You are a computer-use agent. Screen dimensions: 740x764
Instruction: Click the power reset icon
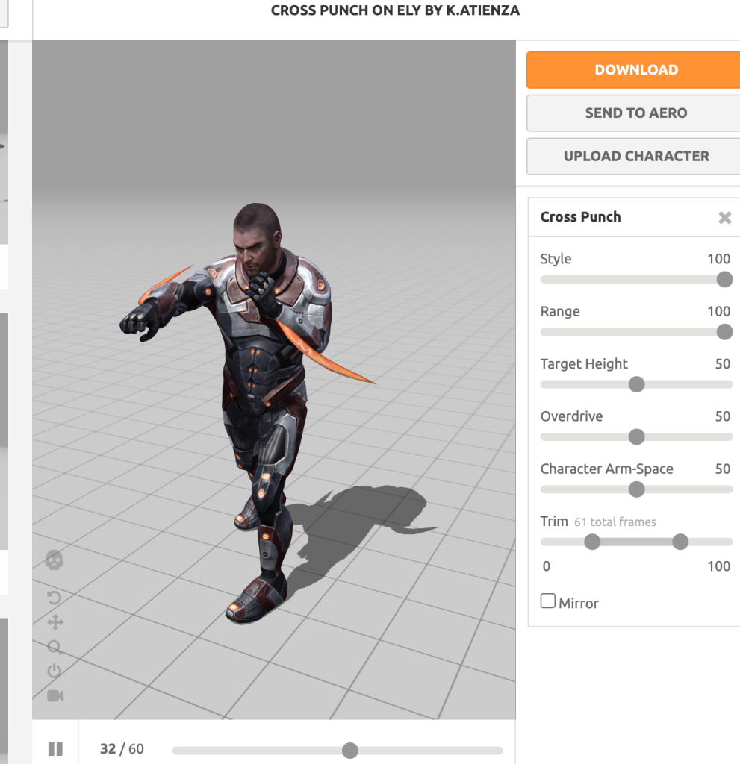tap(55, 671)
